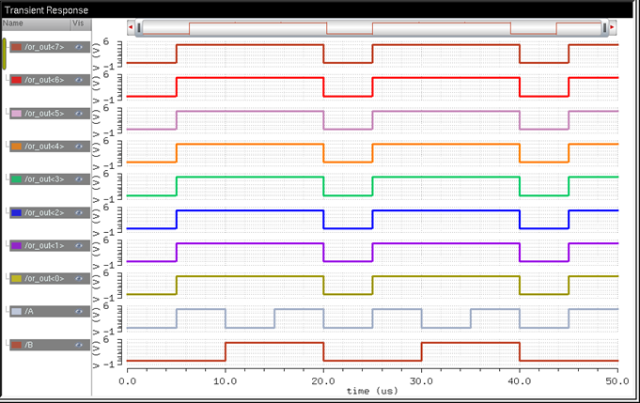Click the red right arrow on zoom bar

(x=612, y=28)
